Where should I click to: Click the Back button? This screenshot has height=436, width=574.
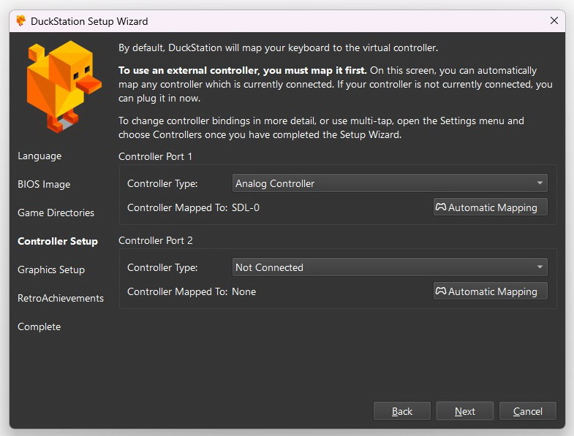point(402,411)
